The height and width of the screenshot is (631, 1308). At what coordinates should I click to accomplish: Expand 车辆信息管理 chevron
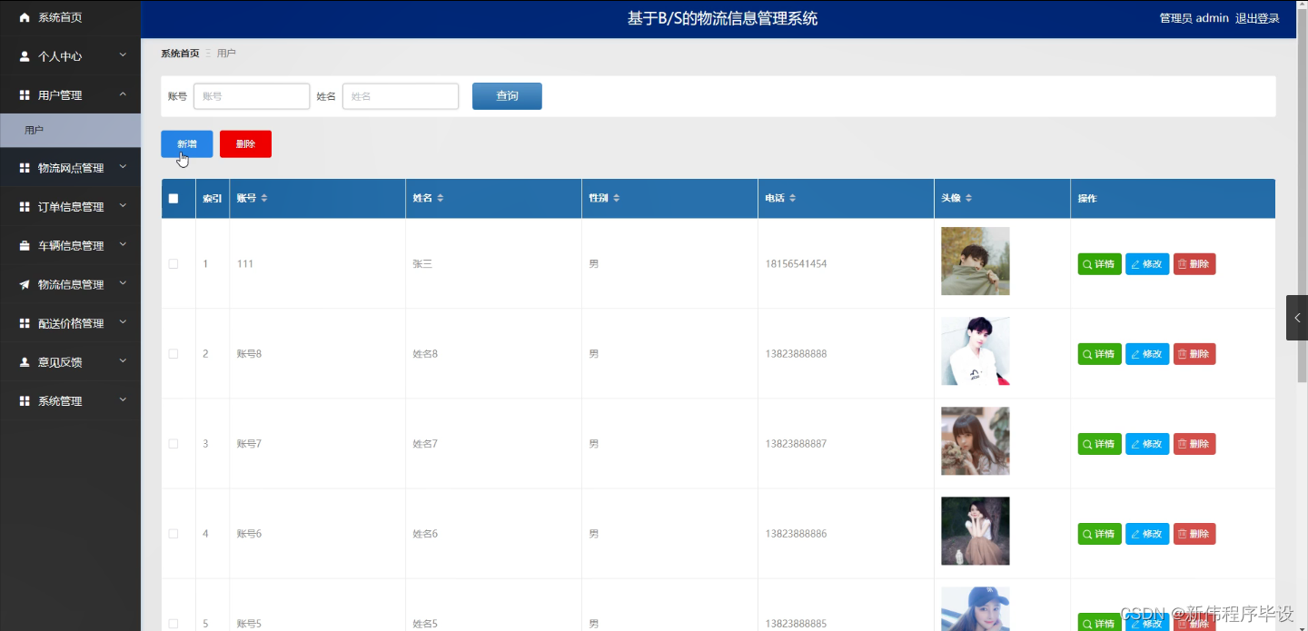pyautogui.click(x=123, y=245)
